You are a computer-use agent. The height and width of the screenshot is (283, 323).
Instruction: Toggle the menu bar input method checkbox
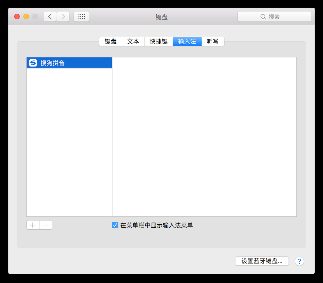pyautogui.click(x=115, y=225)
